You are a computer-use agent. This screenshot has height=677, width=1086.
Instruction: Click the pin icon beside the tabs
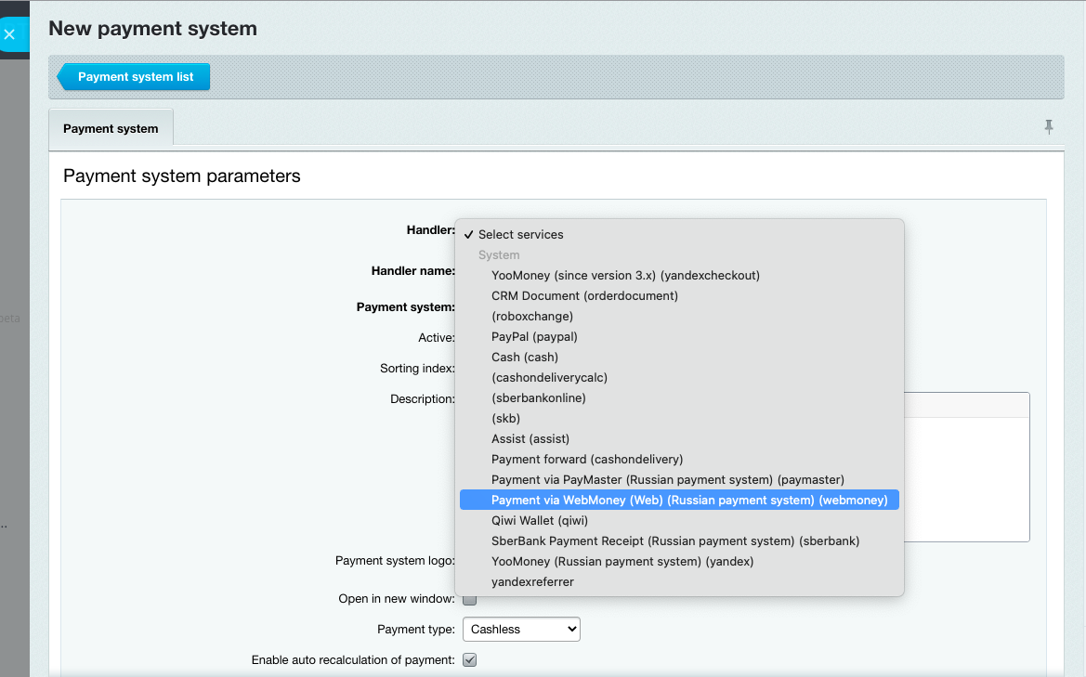point(1049,126)
